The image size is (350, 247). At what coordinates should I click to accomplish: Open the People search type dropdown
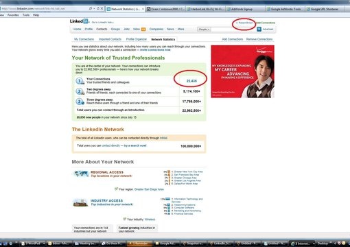pyautogui.click(x=204, y=30)
